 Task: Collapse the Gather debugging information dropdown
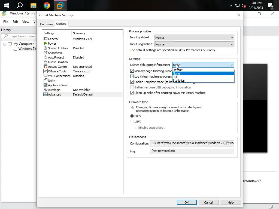point(203,65)
